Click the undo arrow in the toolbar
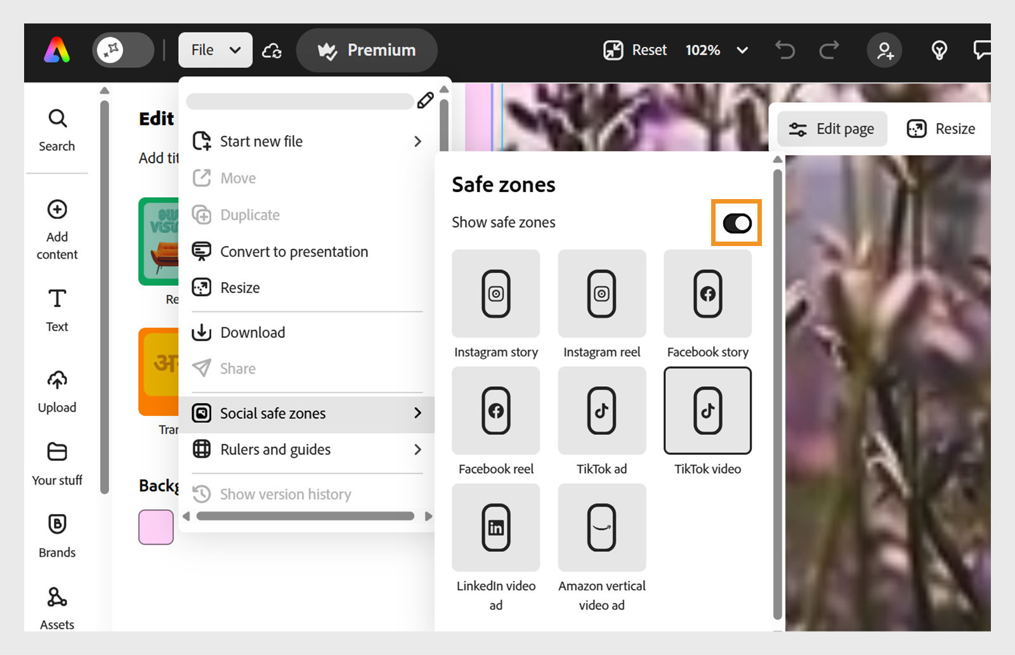 tap(785, 50)
